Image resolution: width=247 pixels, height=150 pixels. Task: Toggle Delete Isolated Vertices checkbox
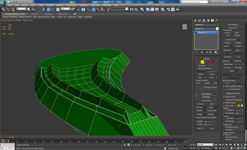pyautogui.click(x=223, y=86)
